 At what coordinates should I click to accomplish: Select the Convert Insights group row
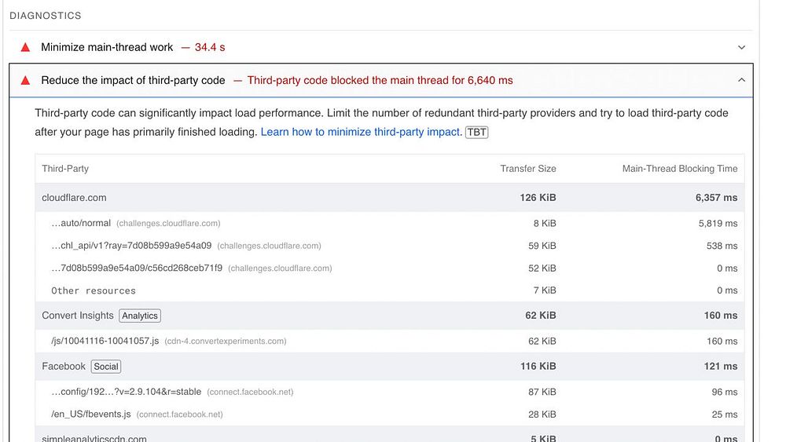(78, 316)
